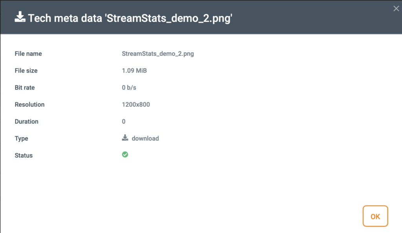
Task: Close the Tech meta data dialog
Action: point(396,9)
